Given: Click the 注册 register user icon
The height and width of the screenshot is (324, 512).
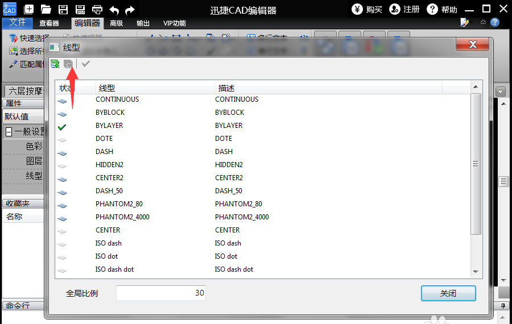Looking at the screenshot, I should 394,9.
